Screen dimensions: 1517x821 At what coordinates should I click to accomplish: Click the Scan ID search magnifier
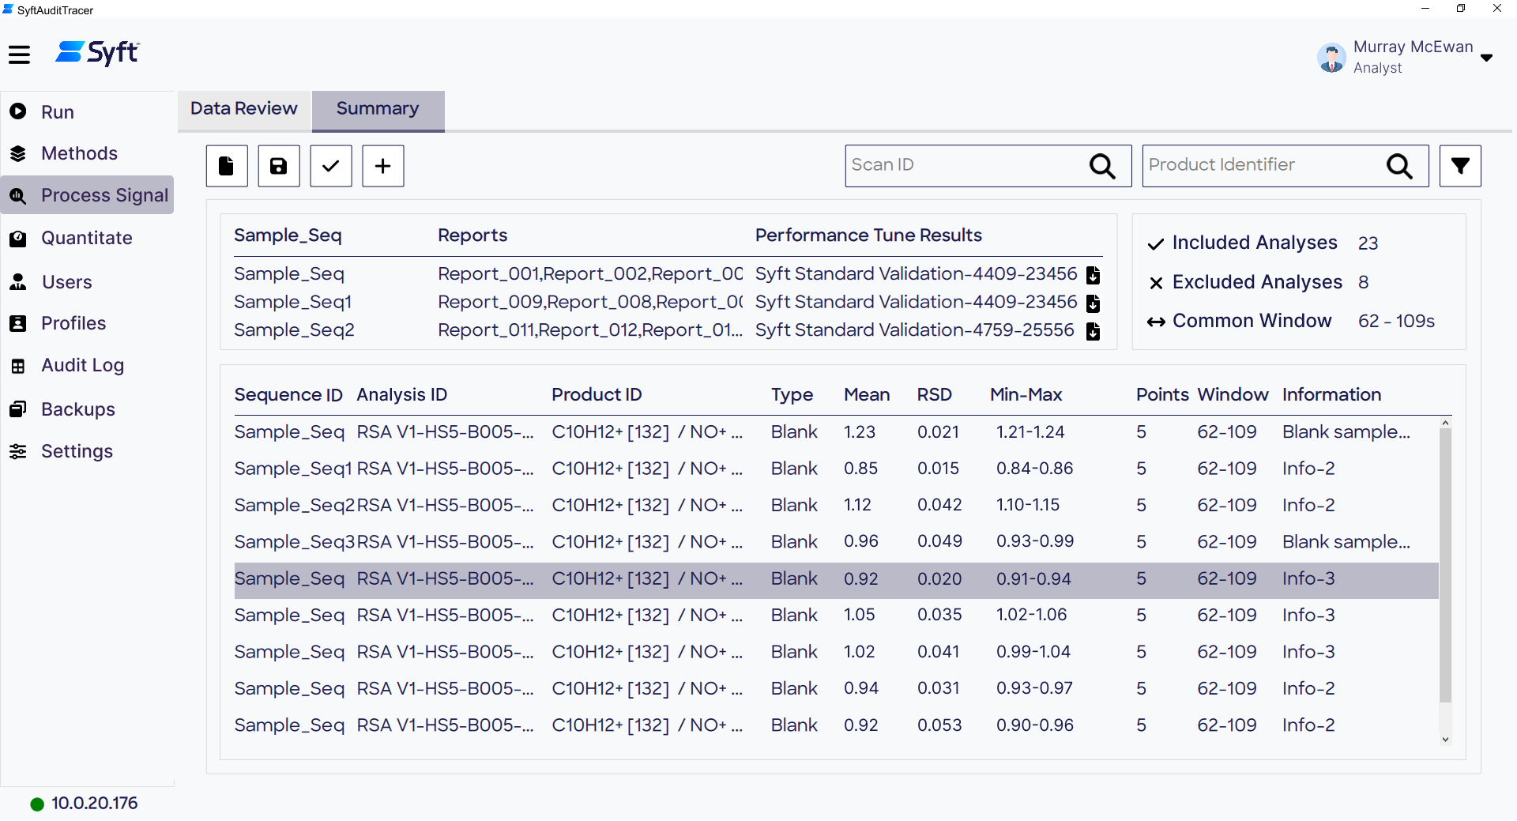coord(1102,166)
